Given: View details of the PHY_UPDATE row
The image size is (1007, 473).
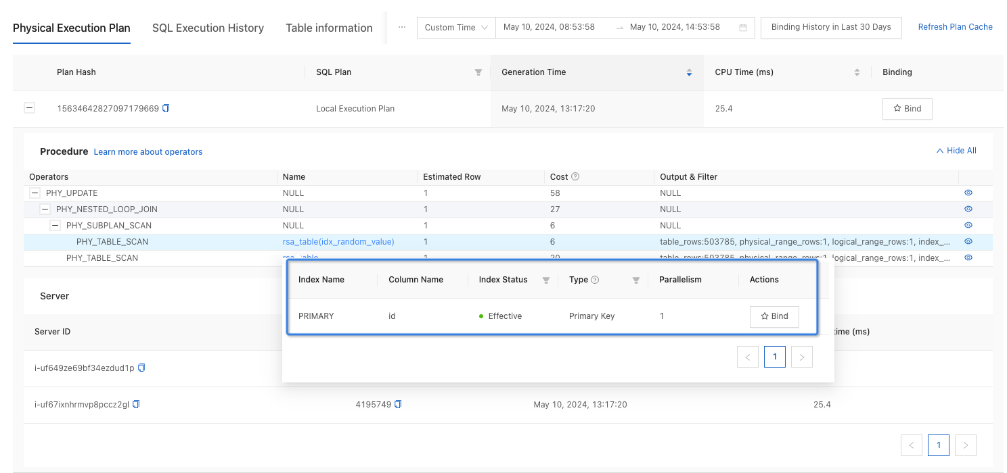Looking at the screenshot, I should coord(968,193).
